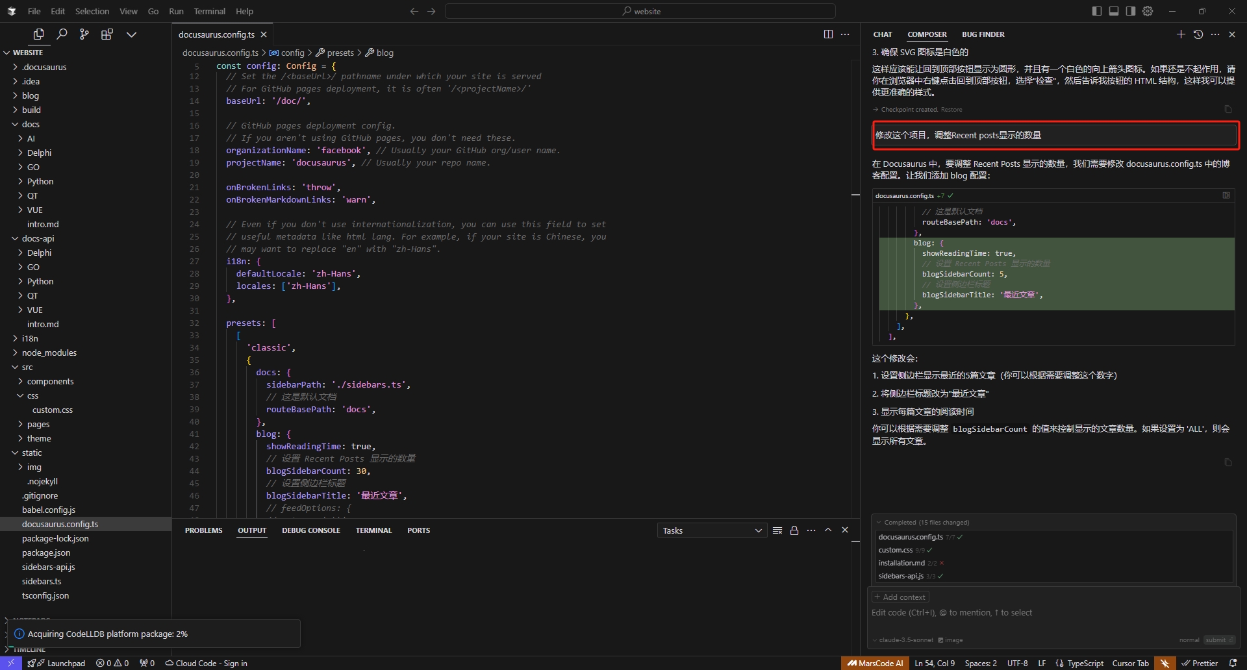Open sidebars.ts file
The height and width of the screenshot is (670, 1247).
(x=86, y=581)
